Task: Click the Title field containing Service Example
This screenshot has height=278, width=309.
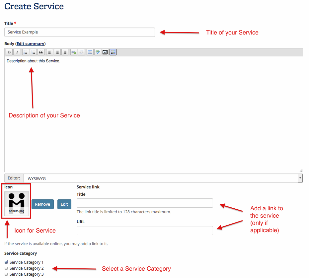Action: tap(80, 32)
